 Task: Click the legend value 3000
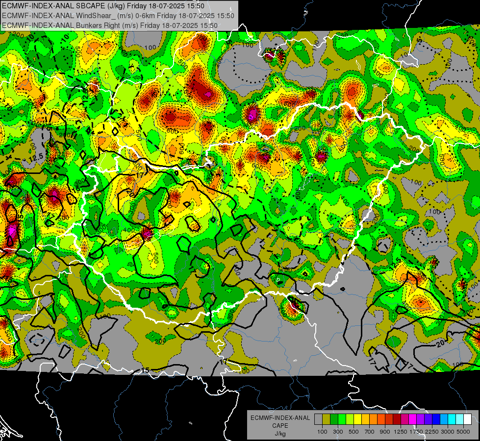pos(448,432)
